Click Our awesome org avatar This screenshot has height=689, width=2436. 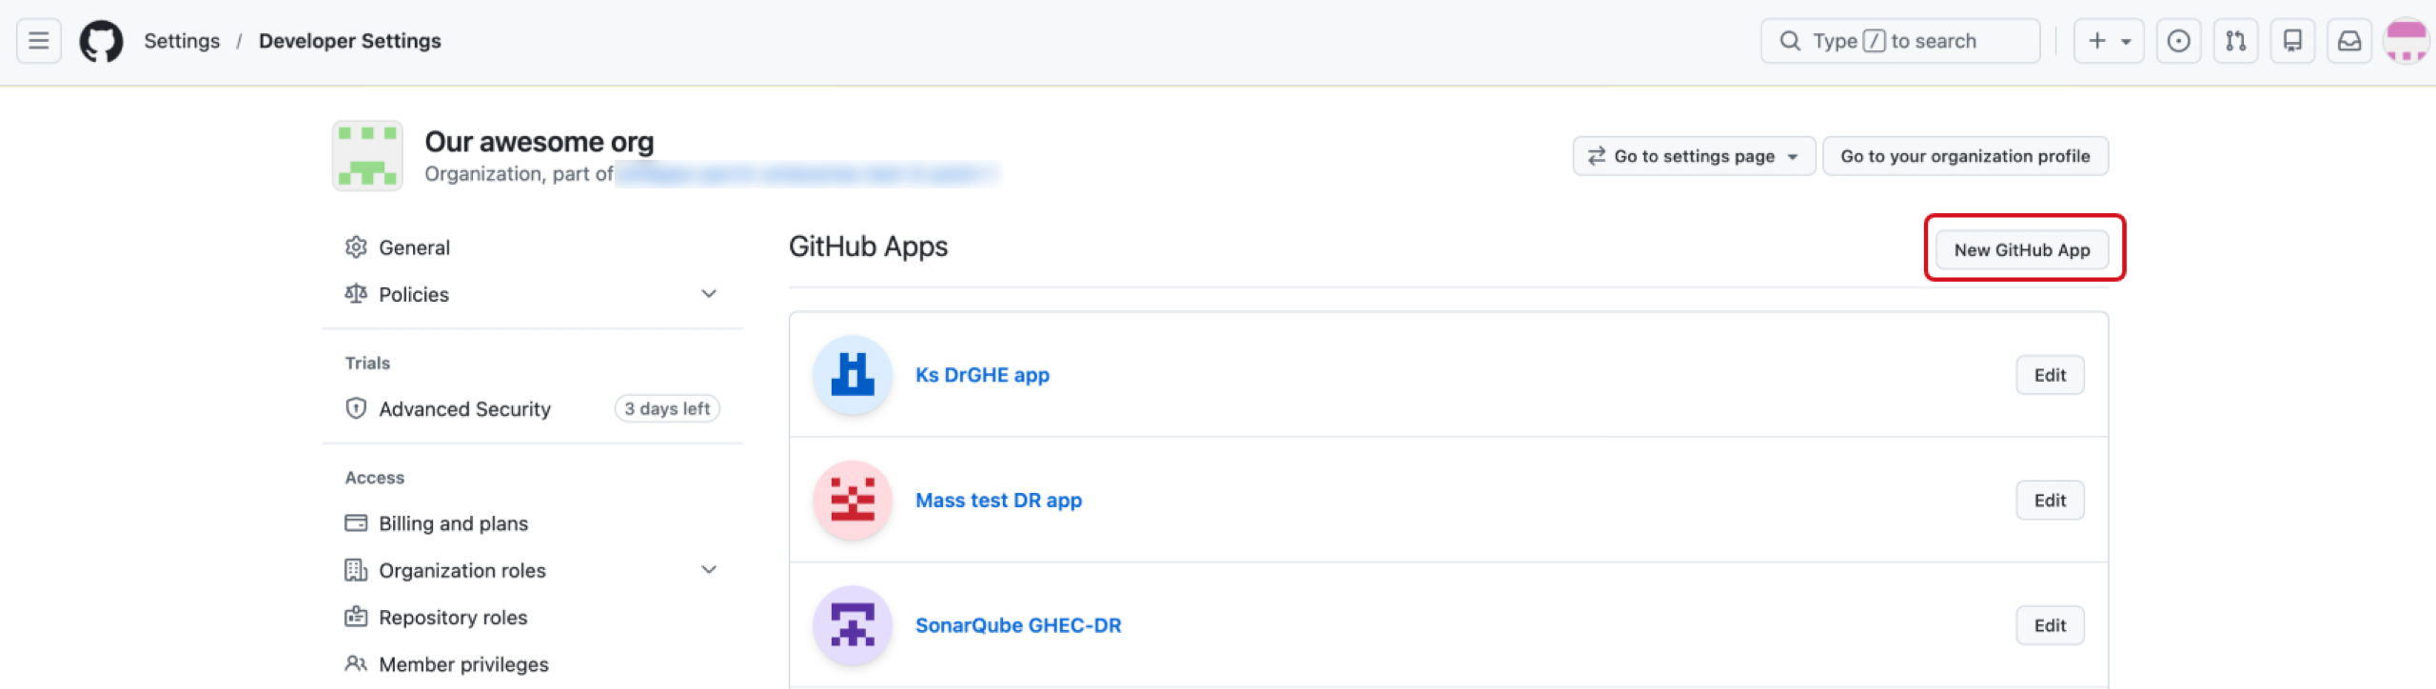pos(367,155)
